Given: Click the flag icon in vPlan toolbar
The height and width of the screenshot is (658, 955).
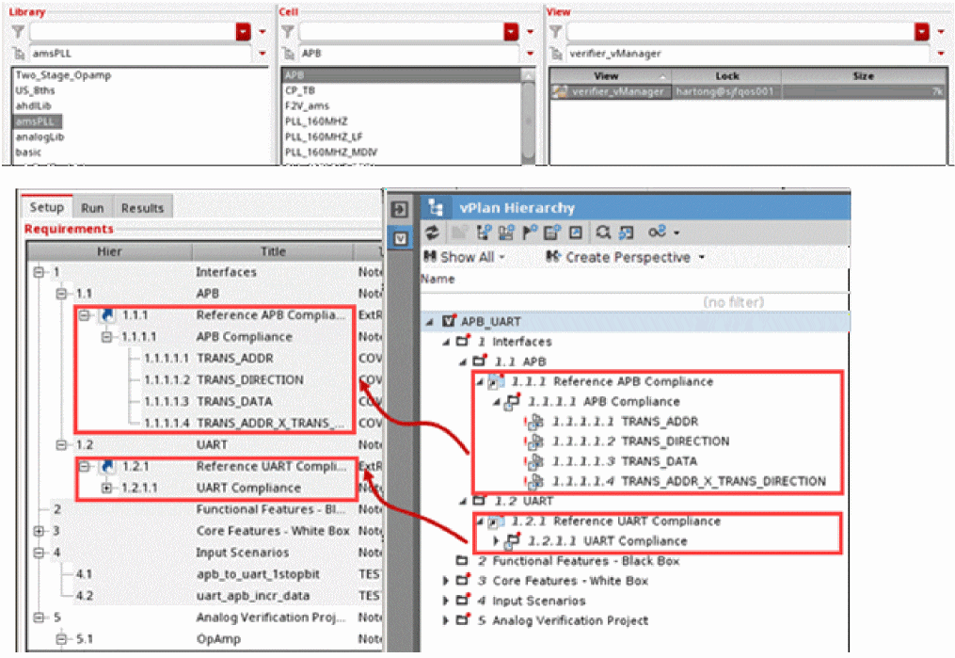Looking at the screenshot, I should click(530, 233).
